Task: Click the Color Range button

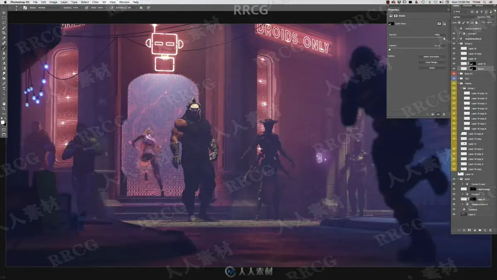Action: click(x=432, y=62)
